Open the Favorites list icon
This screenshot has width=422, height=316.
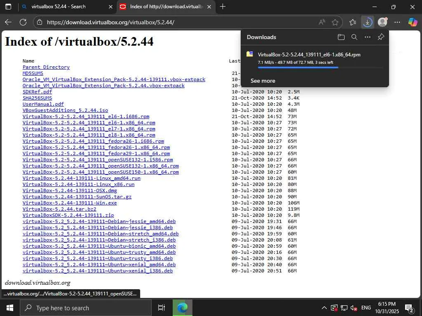(353, 22)
